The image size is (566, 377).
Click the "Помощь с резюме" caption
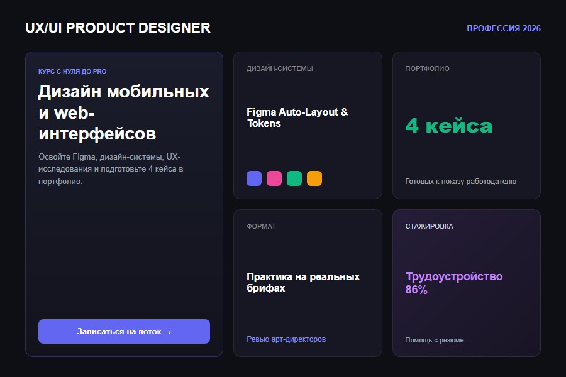pos(434,340)
